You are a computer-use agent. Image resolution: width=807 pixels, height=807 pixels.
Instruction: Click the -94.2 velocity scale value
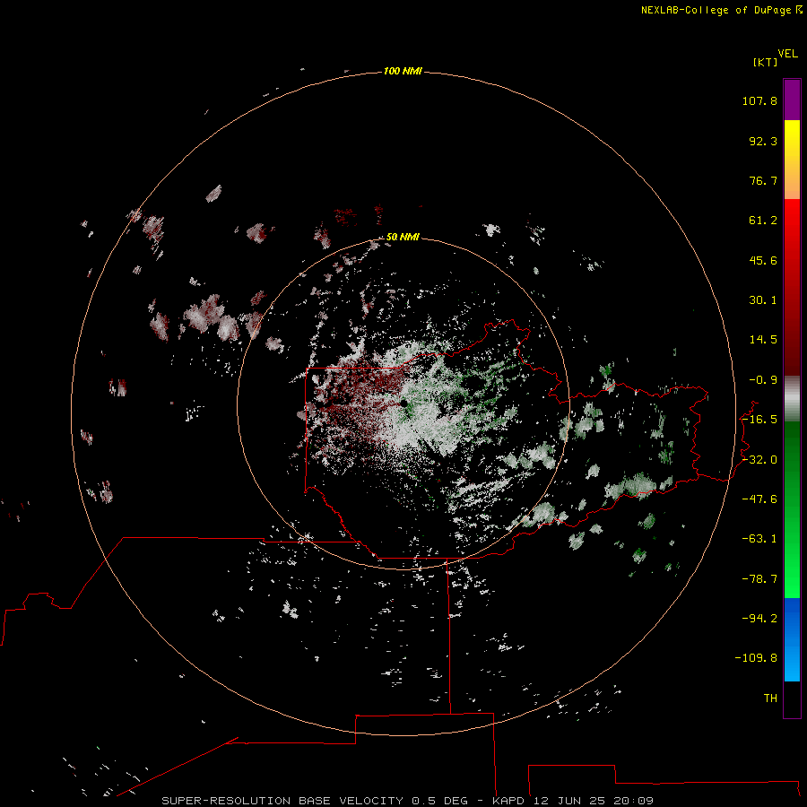pyautogui.click(x=759, y=618)
